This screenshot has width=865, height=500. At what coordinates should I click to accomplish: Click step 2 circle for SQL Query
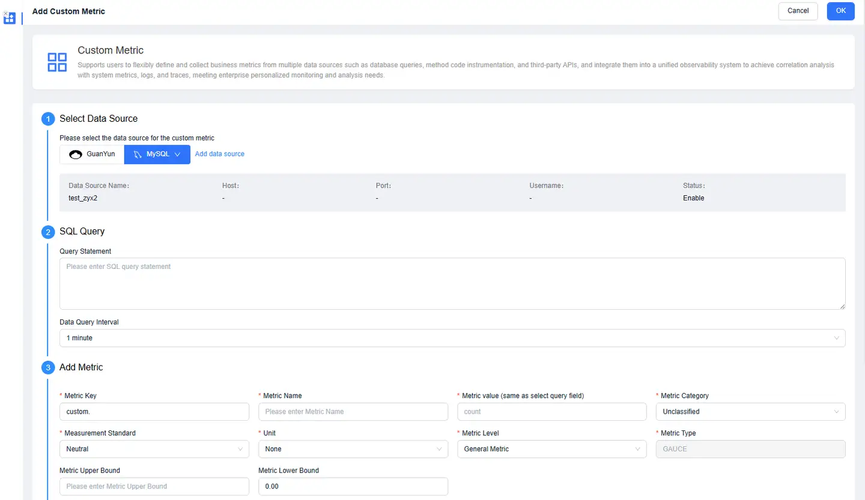click(x=48, y=232)
